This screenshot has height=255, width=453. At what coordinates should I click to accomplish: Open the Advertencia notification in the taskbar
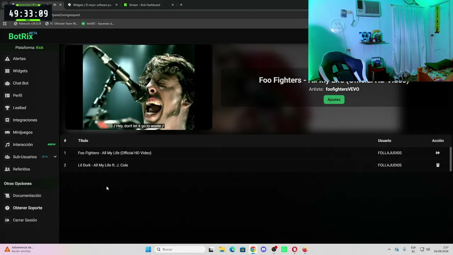tap(19, 249)
